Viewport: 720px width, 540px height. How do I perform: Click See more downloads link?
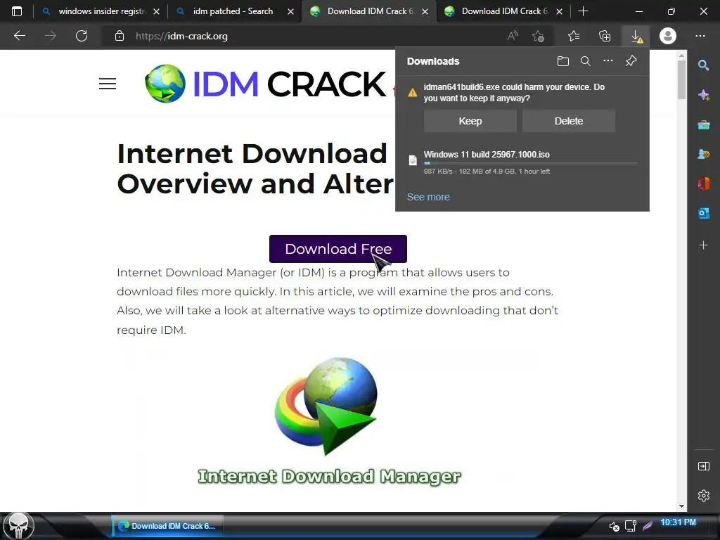pyautogui.click(x=428, y=197)
